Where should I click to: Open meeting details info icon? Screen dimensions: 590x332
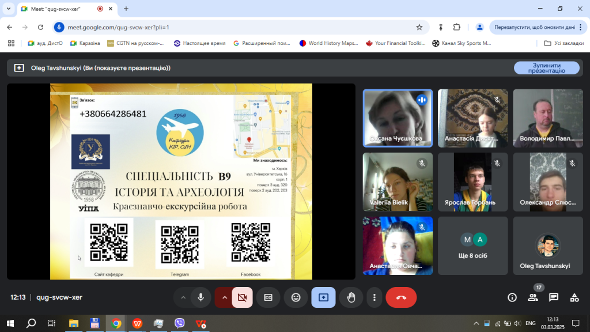[512, 297]
